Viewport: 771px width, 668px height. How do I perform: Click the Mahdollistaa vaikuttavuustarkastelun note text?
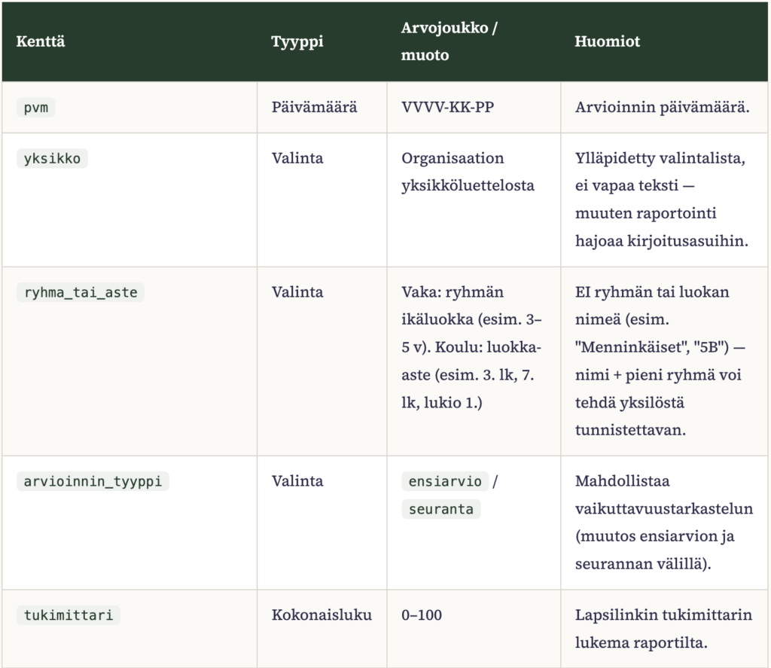(x=664, y=523)
